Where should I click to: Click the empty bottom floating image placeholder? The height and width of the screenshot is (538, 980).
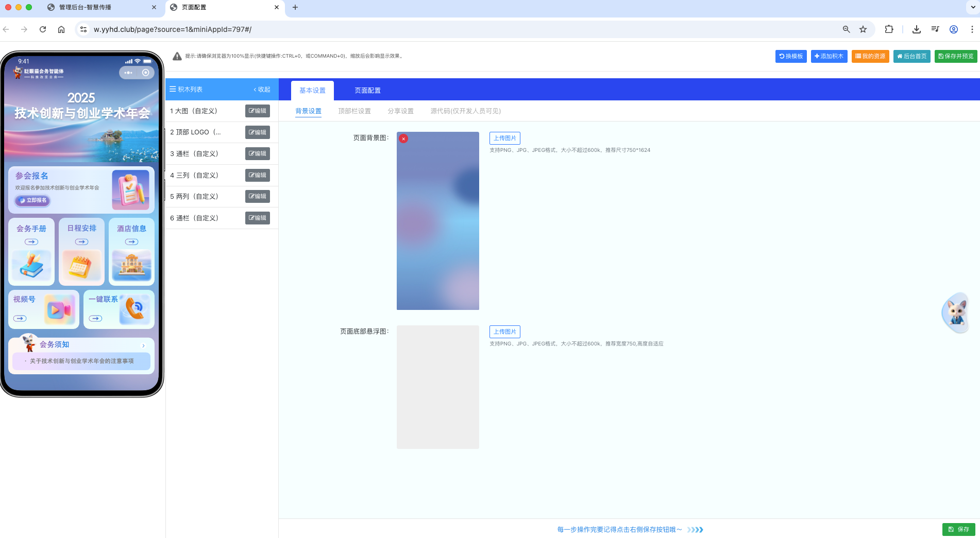coord(437,387)
